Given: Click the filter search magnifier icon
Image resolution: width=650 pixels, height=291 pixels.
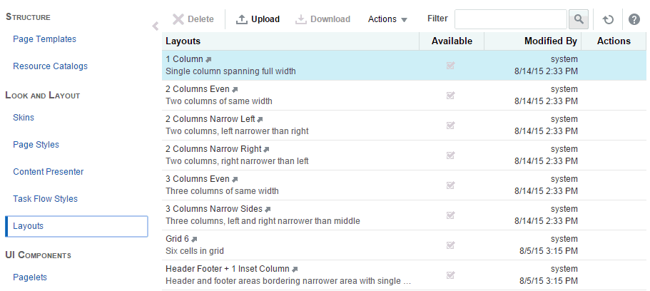Looking at the screenshot, I should click(x=578, y=19).
